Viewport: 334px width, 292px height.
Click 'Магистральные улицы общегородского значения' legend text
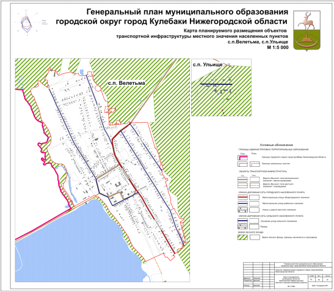[x=286, y=197]
